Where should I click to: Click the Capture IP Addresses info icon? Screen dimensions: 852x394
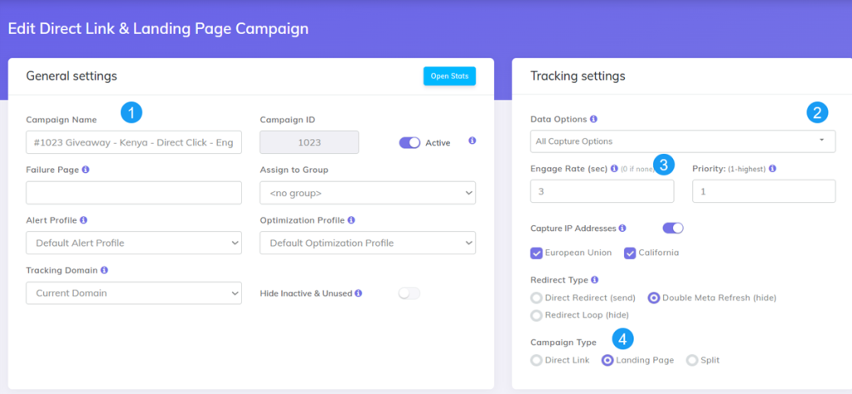623,228
